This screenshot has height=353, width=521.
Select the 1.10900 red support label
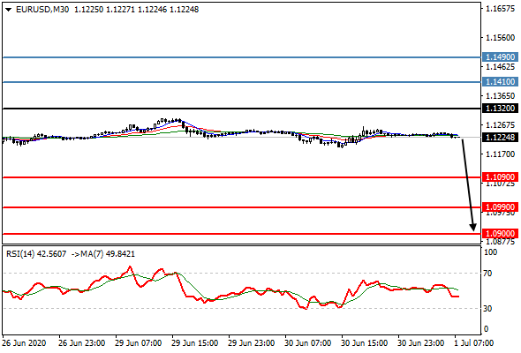pyautogui.click(x=500, y=177)
